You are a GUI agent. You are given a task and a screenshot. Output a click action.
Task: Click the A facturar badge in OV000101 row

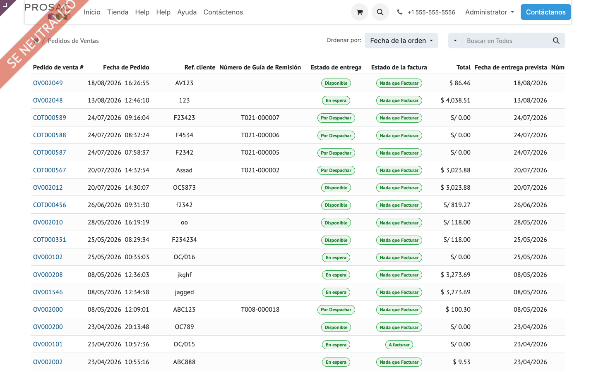coord(399,345)
